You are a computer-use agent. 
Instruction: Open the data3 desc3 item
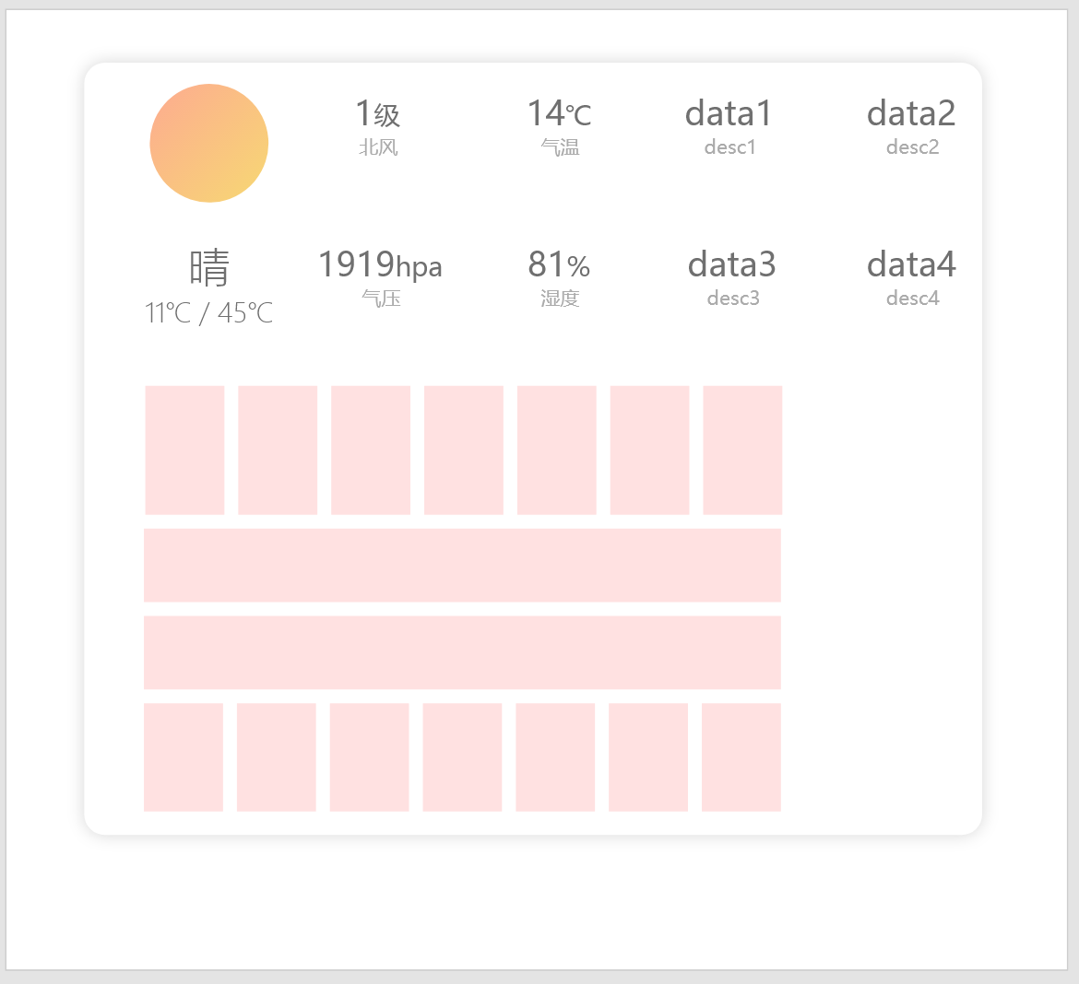coord(732,278)
